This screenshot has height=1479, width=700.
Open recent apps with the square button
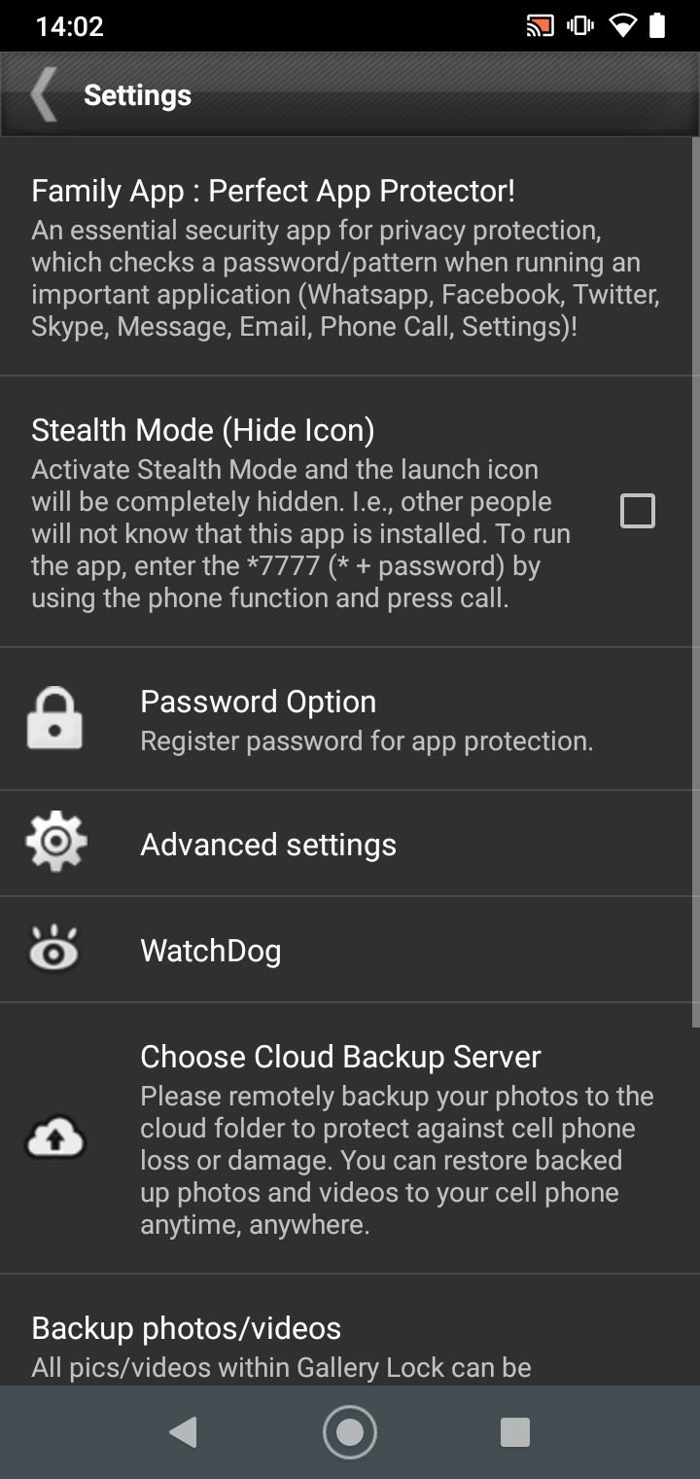coord(514,1431)
